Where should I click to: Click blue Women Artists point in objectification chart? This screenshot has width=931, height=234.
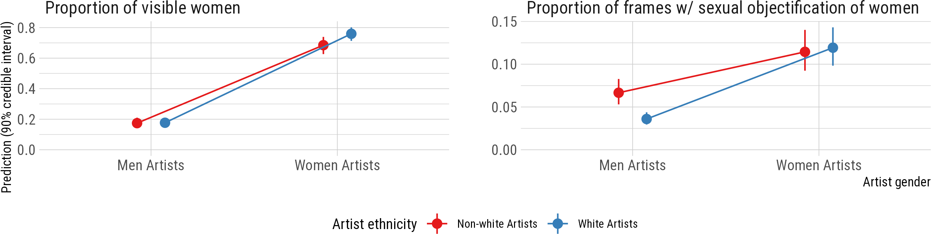(833, 48)
